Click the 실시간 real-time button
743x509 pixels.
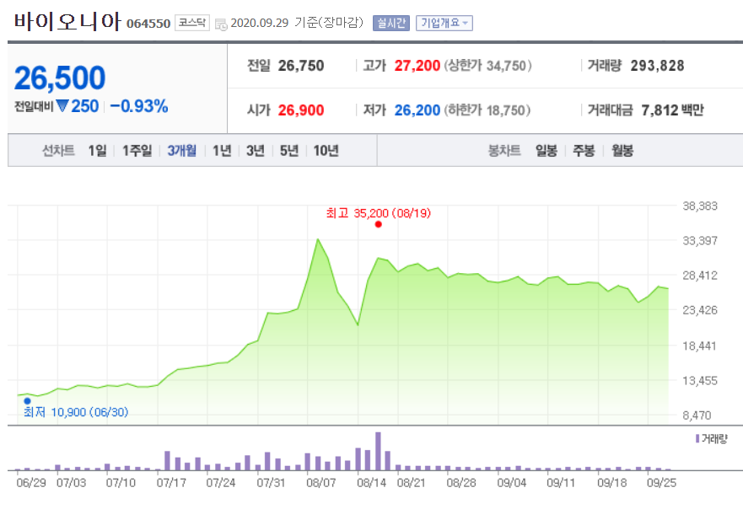coord(391,23)
